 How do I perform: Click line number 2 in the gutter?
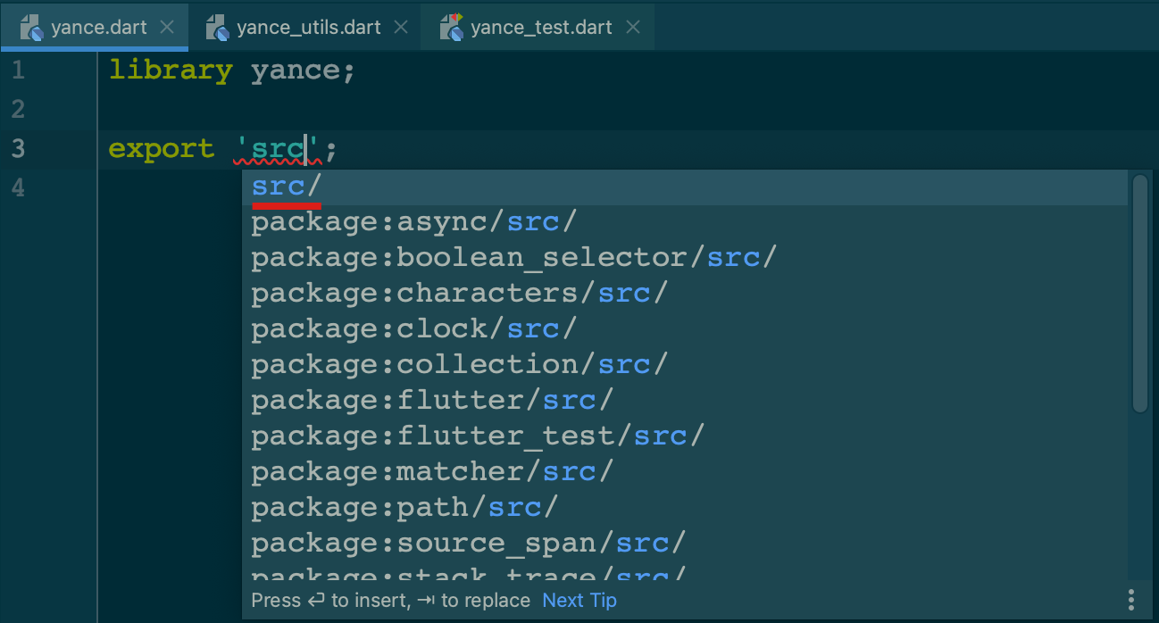point(19,109)
